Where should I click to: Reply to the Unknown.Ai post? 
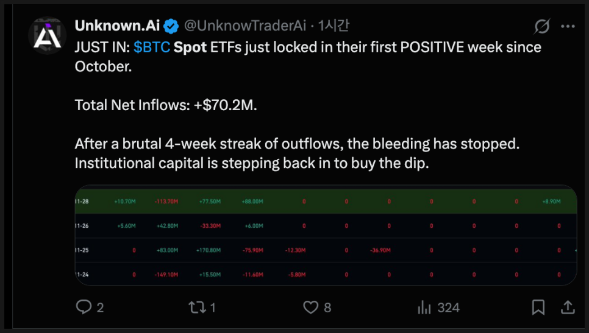coord(84,307)
